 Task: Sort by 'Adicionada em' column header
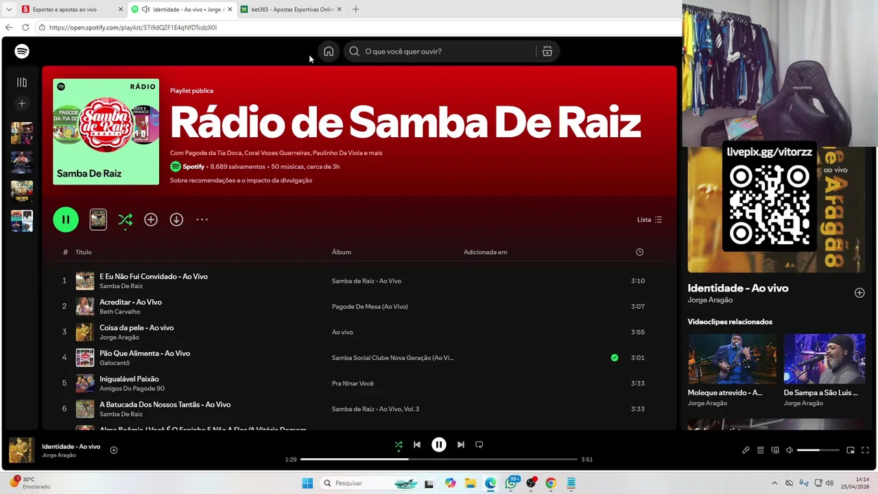[485, 252]
